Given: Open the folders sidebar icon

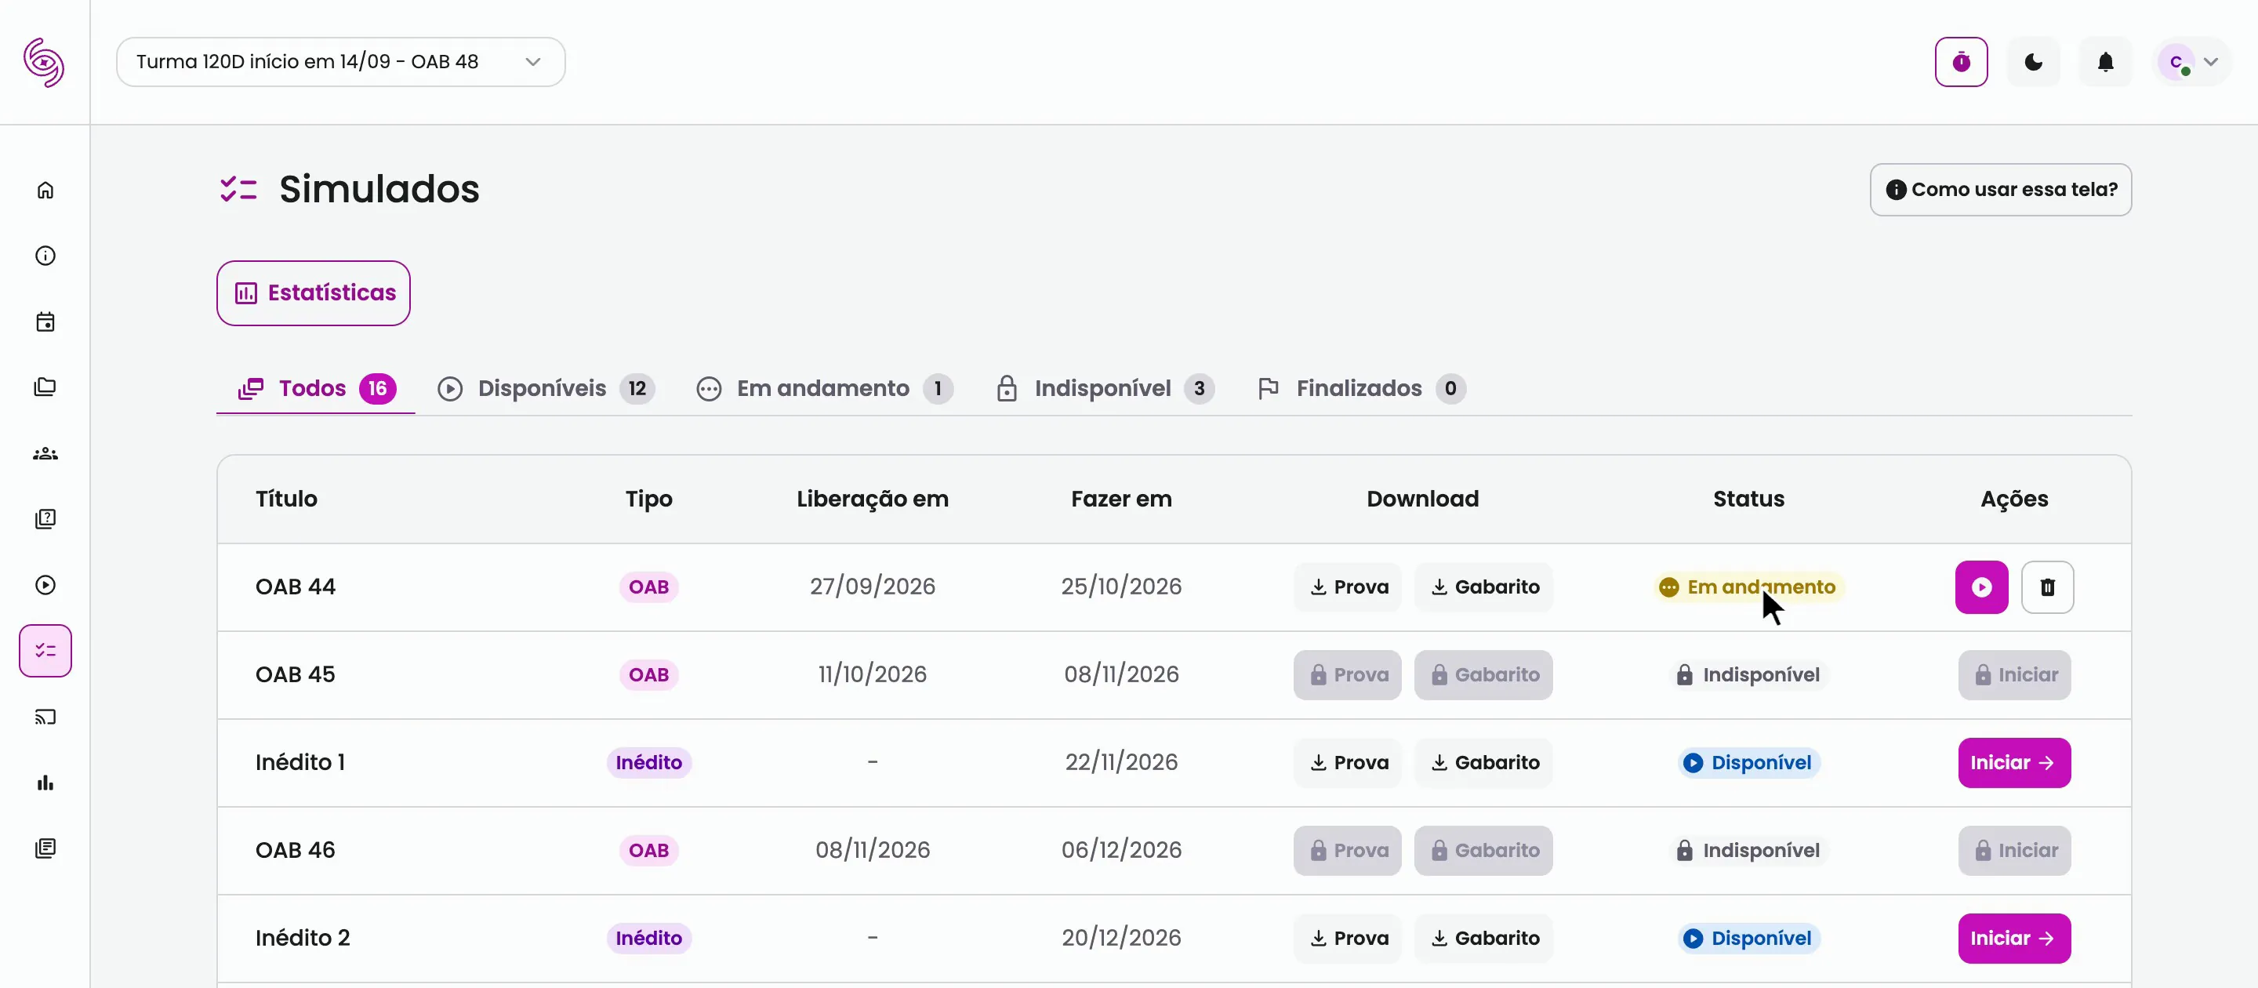Looking at the screenshot, I should (45, 387).
